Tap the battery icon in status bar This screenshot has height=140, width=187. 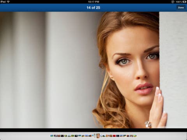(x=184, y=2)
